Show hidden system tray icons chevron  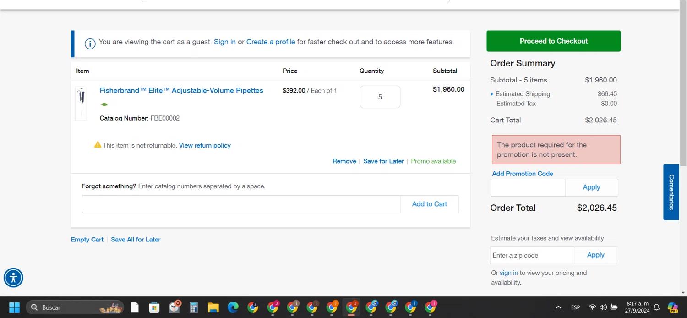[558, 307]
